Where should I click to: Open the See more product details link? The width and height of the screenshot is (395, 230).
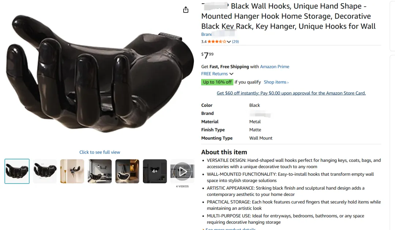tap(230, 229)
